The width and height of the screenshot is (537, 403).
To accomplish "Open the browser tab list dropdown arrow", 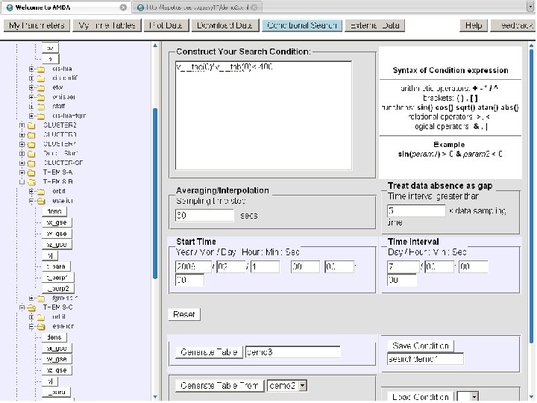I will click(x=531, y=7).
